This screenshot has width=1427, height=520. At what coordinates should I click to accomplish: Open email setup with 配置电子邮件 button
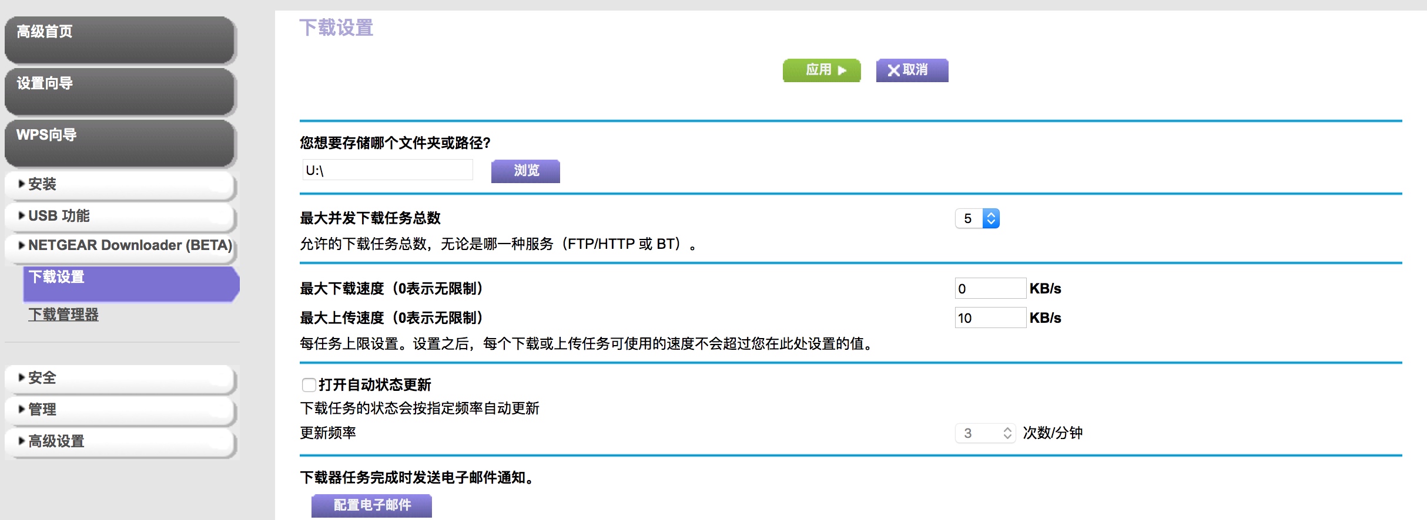click(x=371, y=505)
